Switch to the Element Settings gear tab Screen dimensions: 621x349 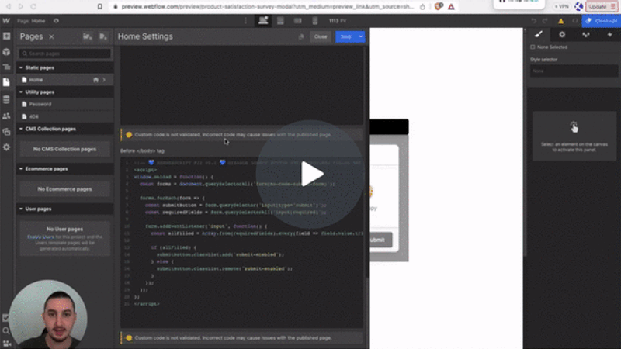click(562, 34)
